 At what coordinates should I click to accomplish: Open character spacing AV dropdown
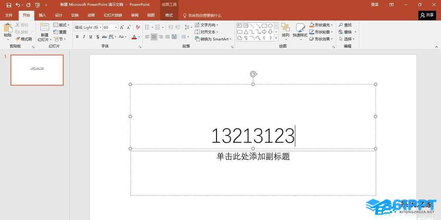[112, 37]
